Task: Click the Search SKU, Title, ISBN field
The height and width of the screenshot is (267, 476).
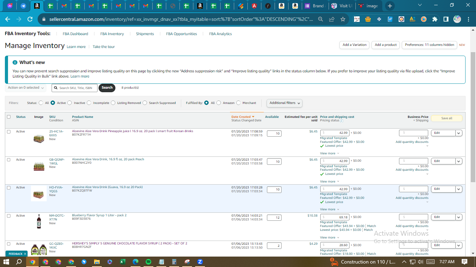Action: coord(75,88)
